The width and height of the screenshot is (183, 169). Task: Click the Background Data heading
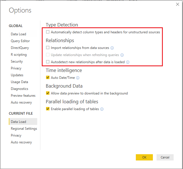64,86
